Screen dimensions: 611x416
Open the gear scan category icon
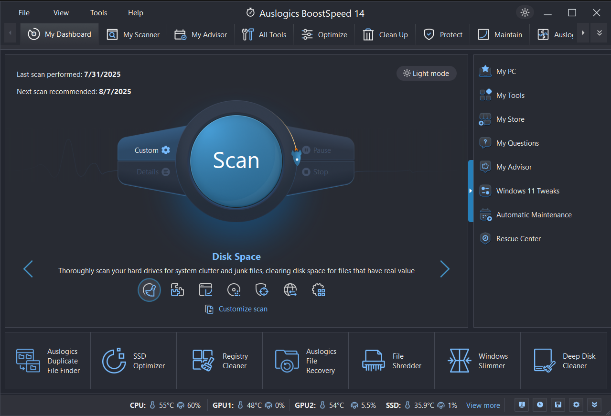(x=318, y=290)
